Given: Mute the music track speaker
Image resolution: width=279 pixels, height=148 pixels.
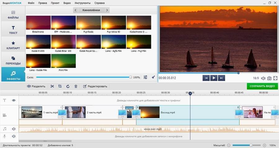Looking at the screenshot, I should [x=14, y=129].
